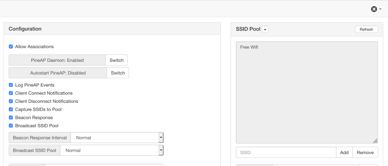Click Add to add the SSID
Screen dimensions: 388x166
tap(344, 152)
